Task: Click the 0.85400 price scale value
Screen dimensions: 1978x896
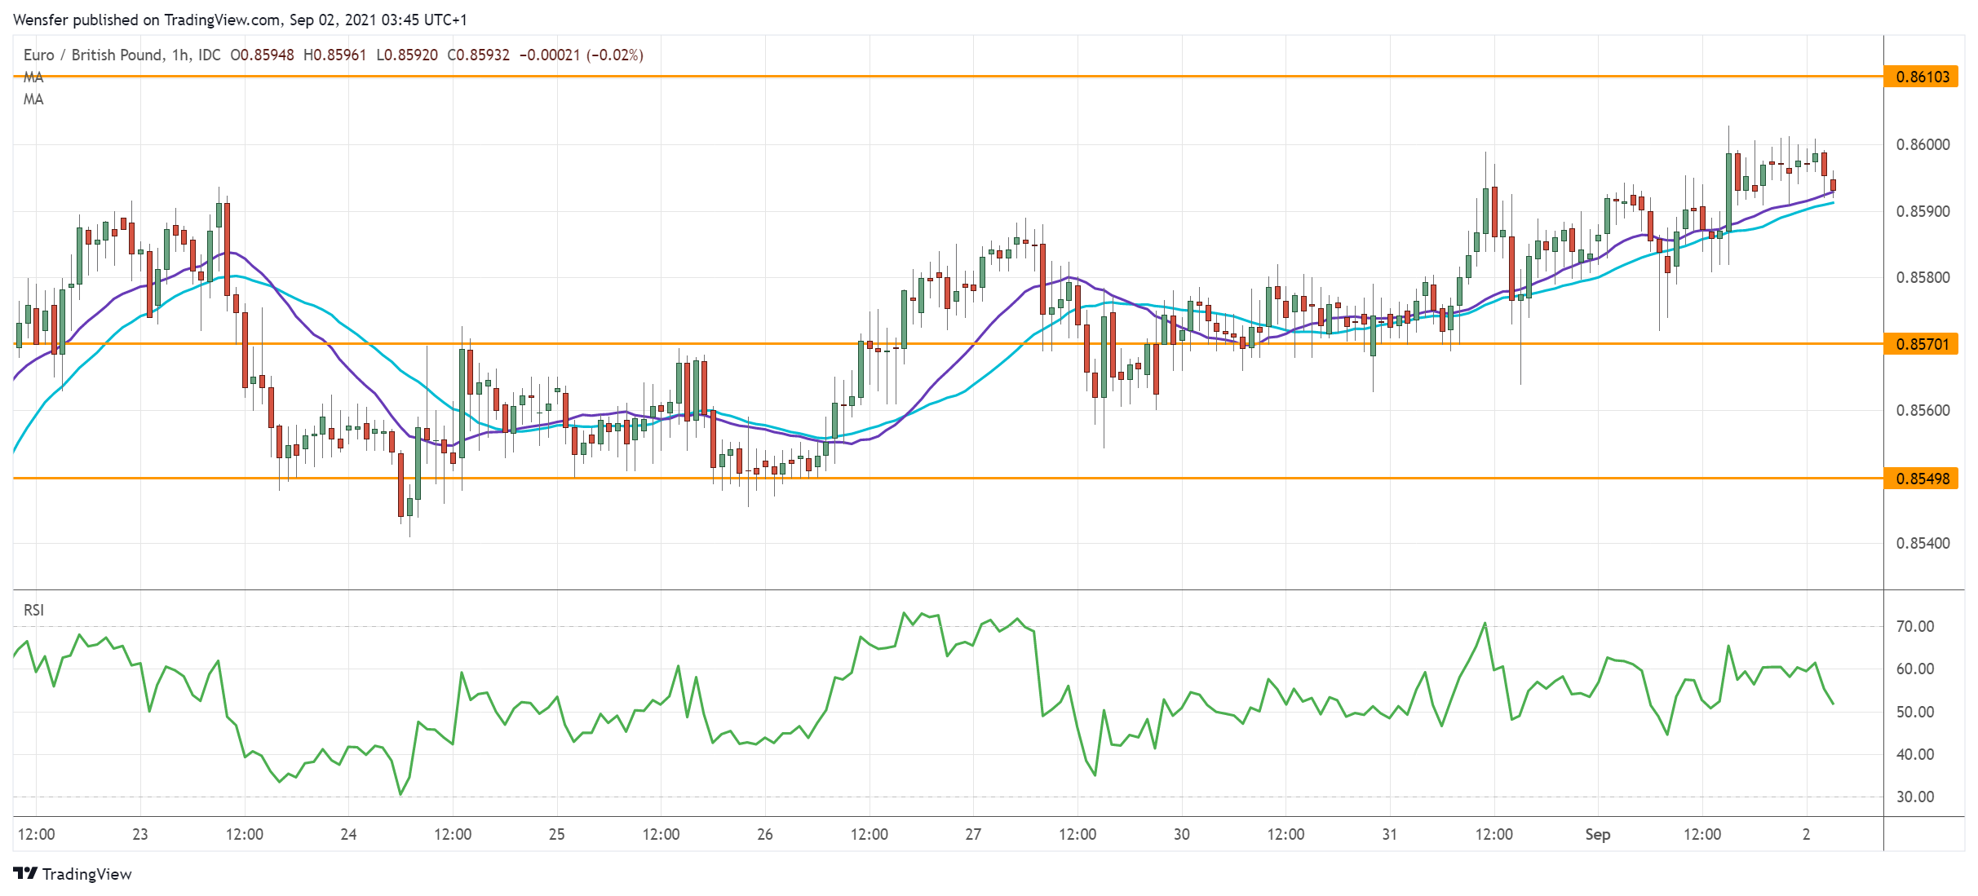Action: coord(1923,543)
